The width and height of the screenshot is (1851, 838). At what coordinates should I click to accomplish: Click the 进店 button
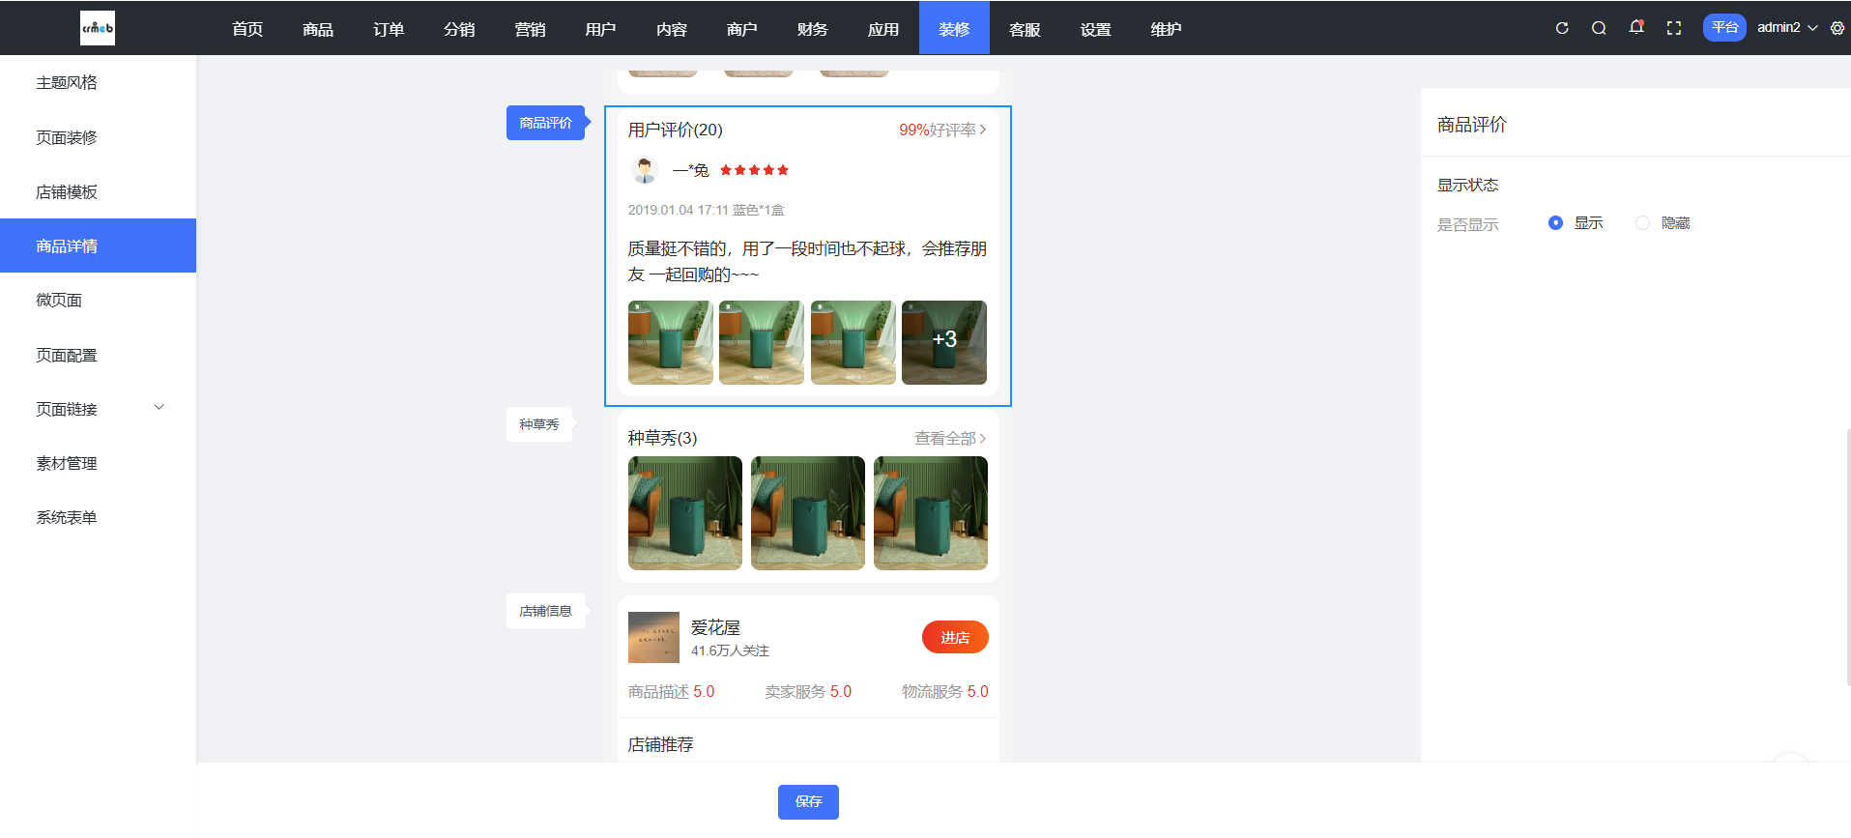point(954,637)
